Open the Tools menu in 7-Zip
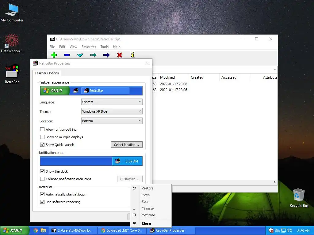Screen dimensions: 314x235 [x=104, y=47]
